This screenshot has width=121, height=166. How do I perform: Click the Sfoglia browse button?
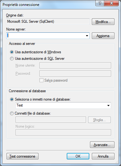[x=99, y=120]
